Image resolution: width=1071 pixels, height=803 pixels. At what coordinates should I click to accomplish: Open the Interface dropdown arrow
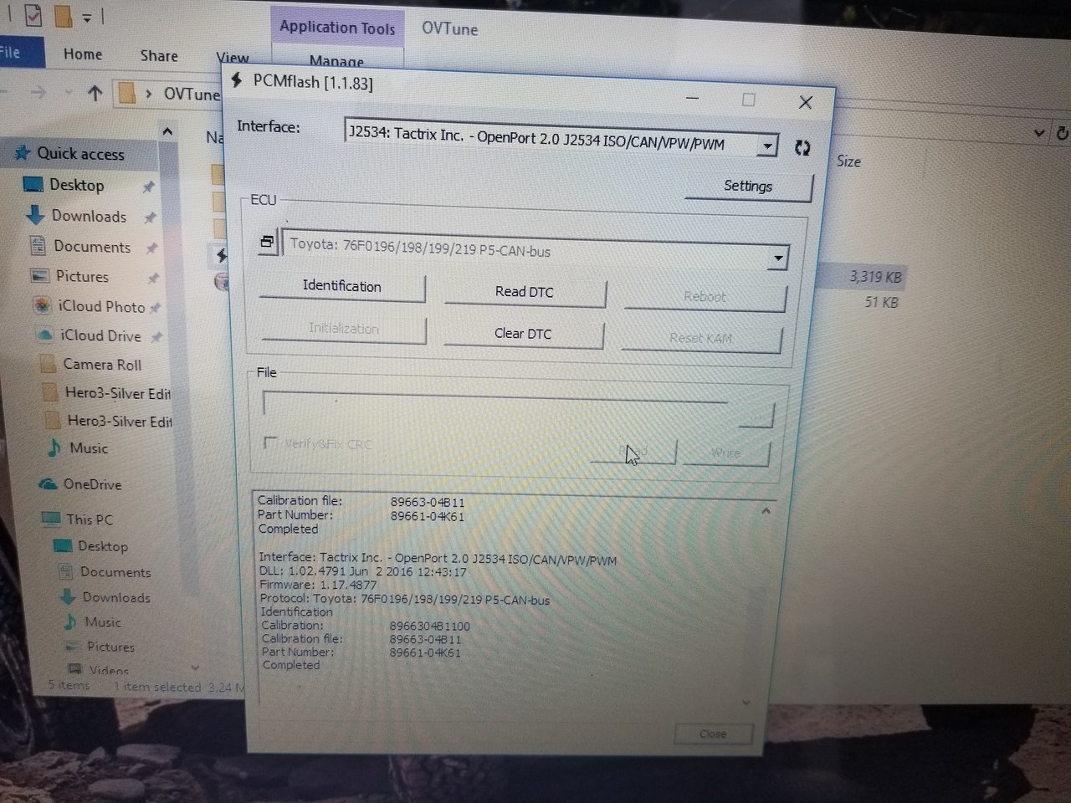coord(767,146)
